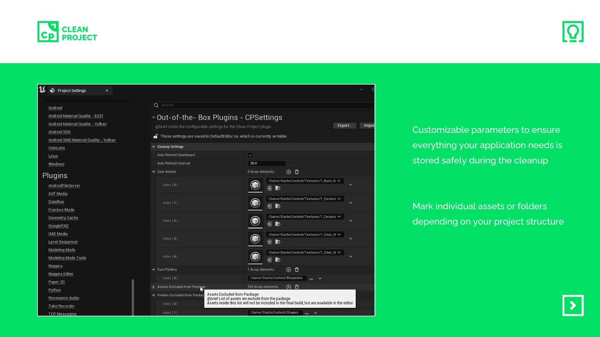Open Niagara Editor plugin settings
This screenshot has height=337, width=600.
(x=61, y=274)
